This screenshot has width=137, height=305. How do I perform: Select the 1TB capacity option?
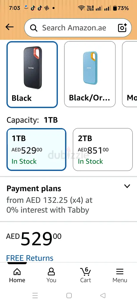click(x=36, y=150)
